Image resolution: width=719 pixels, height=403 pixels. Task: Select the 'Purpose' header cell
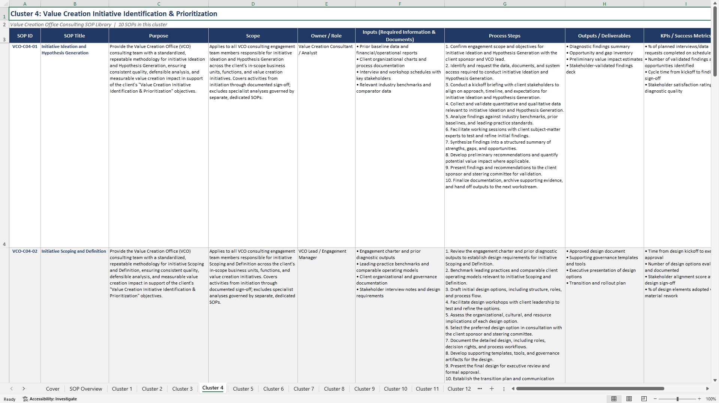[158, 36]
